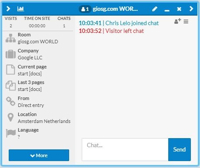The image size is (200, 168).
Task: Click the participants count badge
Action: (x=85, y=9)
